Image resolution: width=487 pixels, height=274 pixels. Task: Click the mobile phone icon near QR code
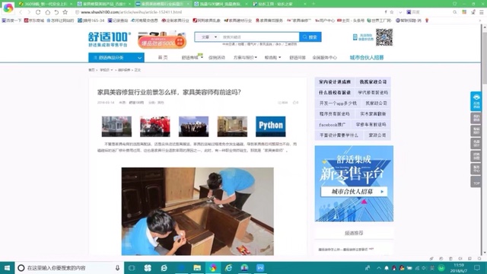click(x=355, y=37)
